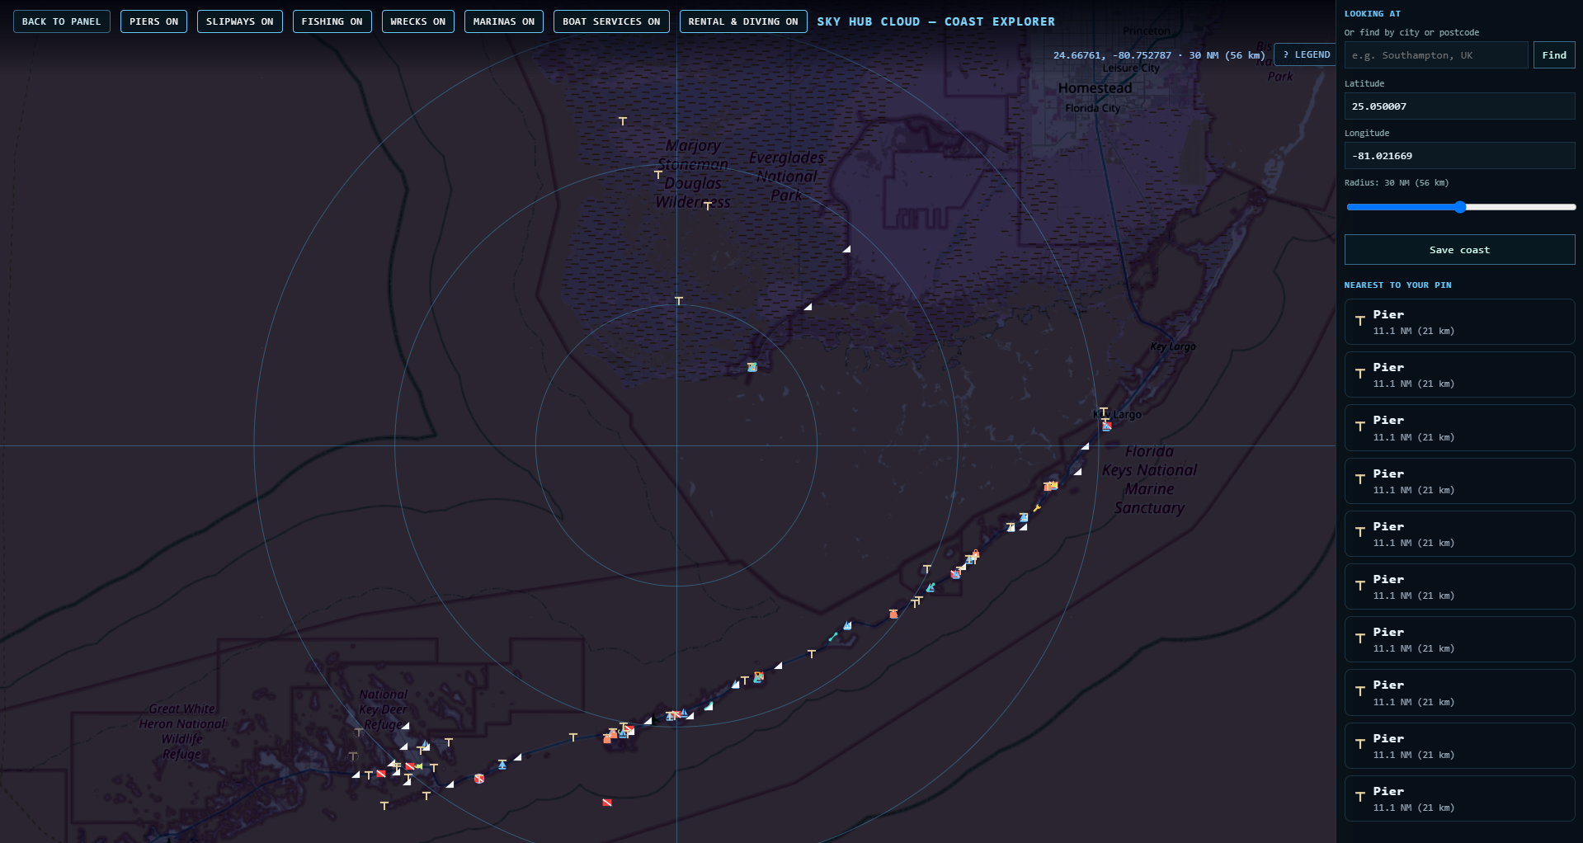Image resolution: width=1583 pixels, height=843 pixels.
Task: Open the LEGEND overlay
Action: coord(1306,54)
